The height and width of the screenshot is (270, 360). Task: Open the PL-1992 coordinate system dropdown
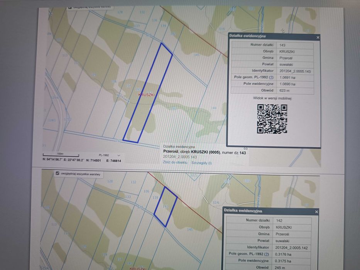click(x=110, y=155)
